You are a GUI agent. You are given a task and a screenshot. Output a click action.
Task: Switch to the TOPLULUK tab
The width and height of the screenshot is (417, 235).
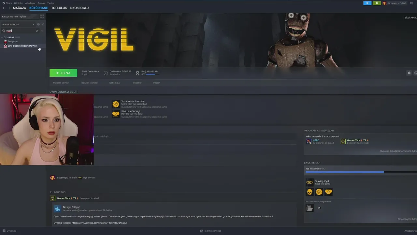click(59, 8)
